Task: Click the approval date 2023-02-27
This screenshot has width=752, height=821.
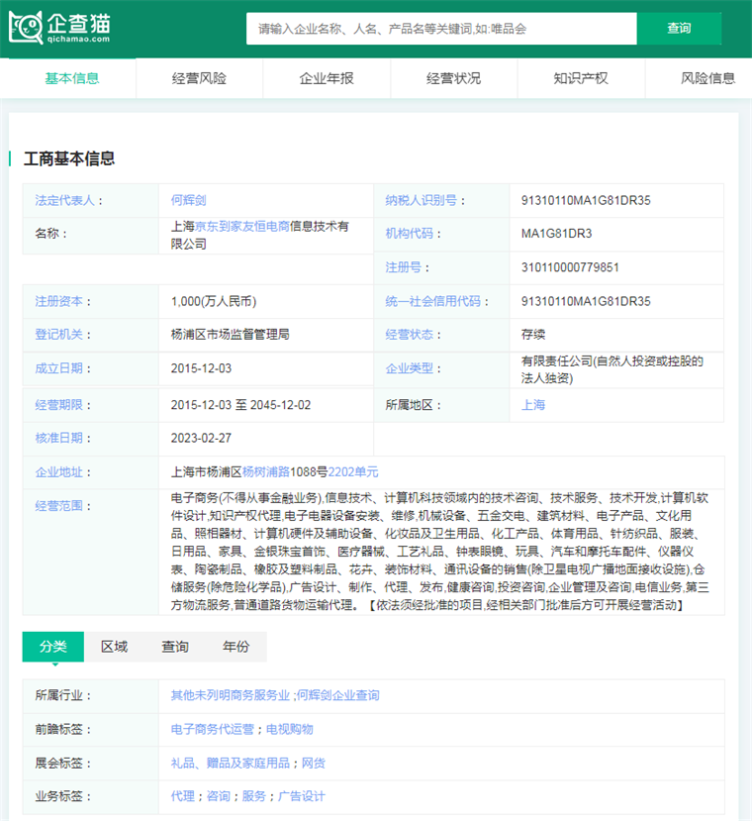Action: pos(201,439)
